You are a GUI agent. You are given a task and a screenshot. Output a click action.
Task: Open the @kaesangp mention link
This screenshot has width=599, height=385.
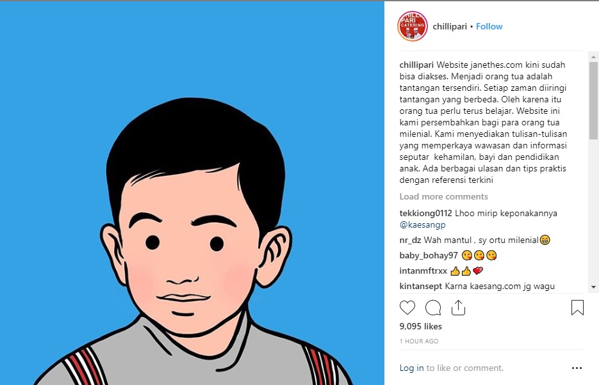tap(423, 224)
